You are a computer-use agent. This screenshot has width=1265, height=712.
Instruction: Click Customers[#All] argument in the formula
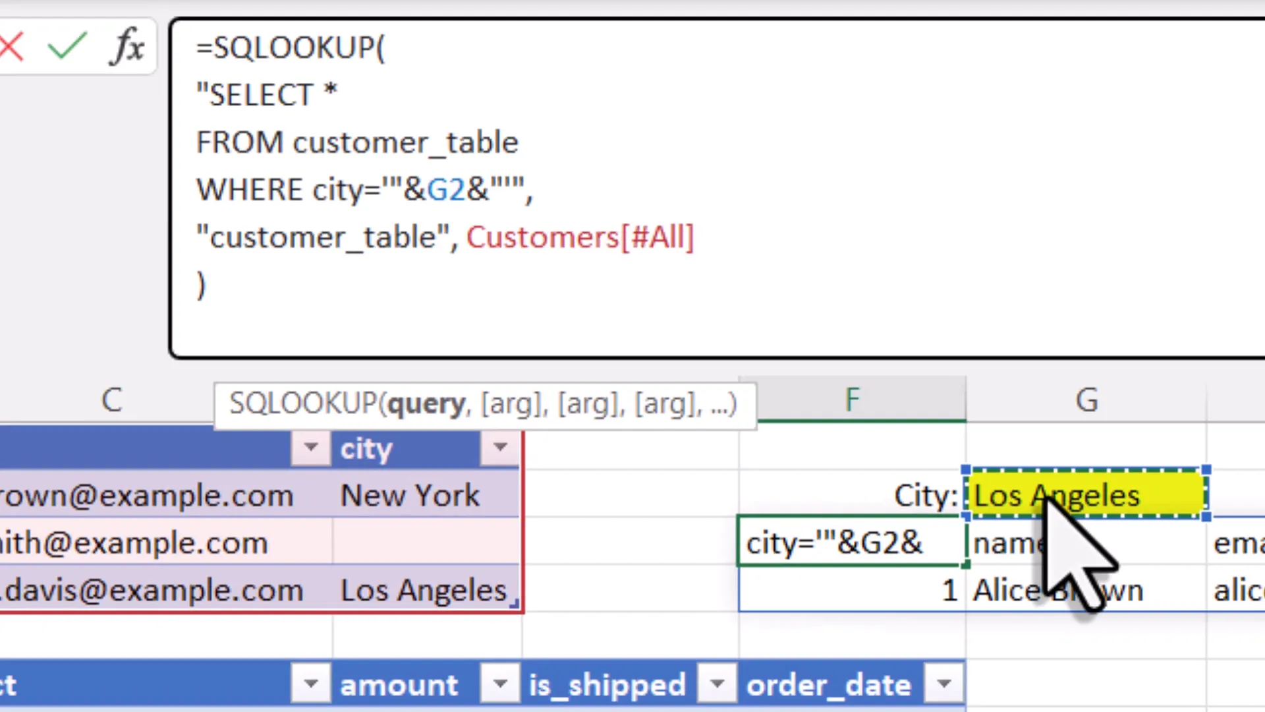click(580, 237)
